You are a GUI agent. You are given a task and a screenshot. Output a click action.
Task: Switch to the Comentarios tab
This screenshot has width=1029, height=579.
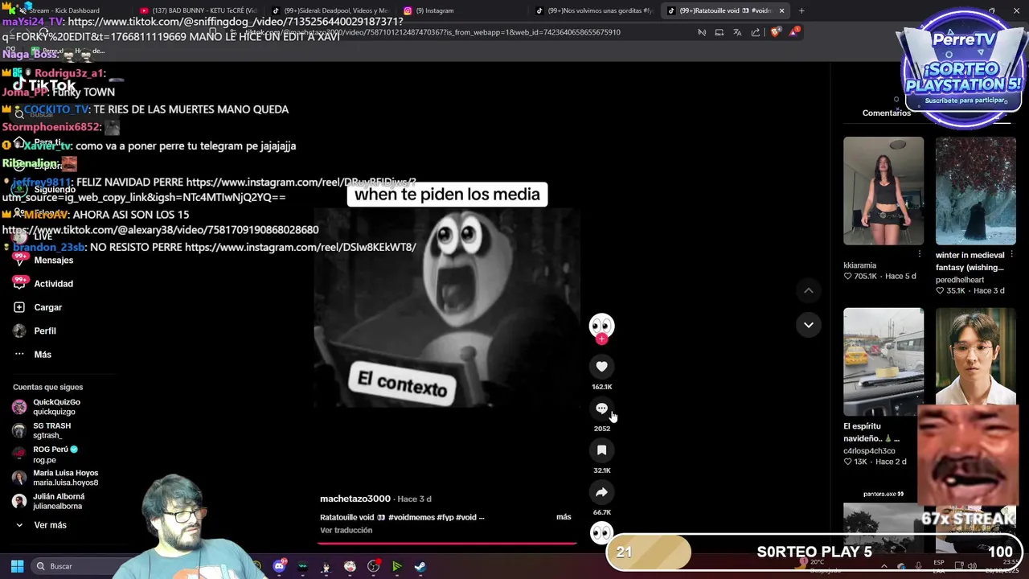pyautogui.click(x=887, y=113)
